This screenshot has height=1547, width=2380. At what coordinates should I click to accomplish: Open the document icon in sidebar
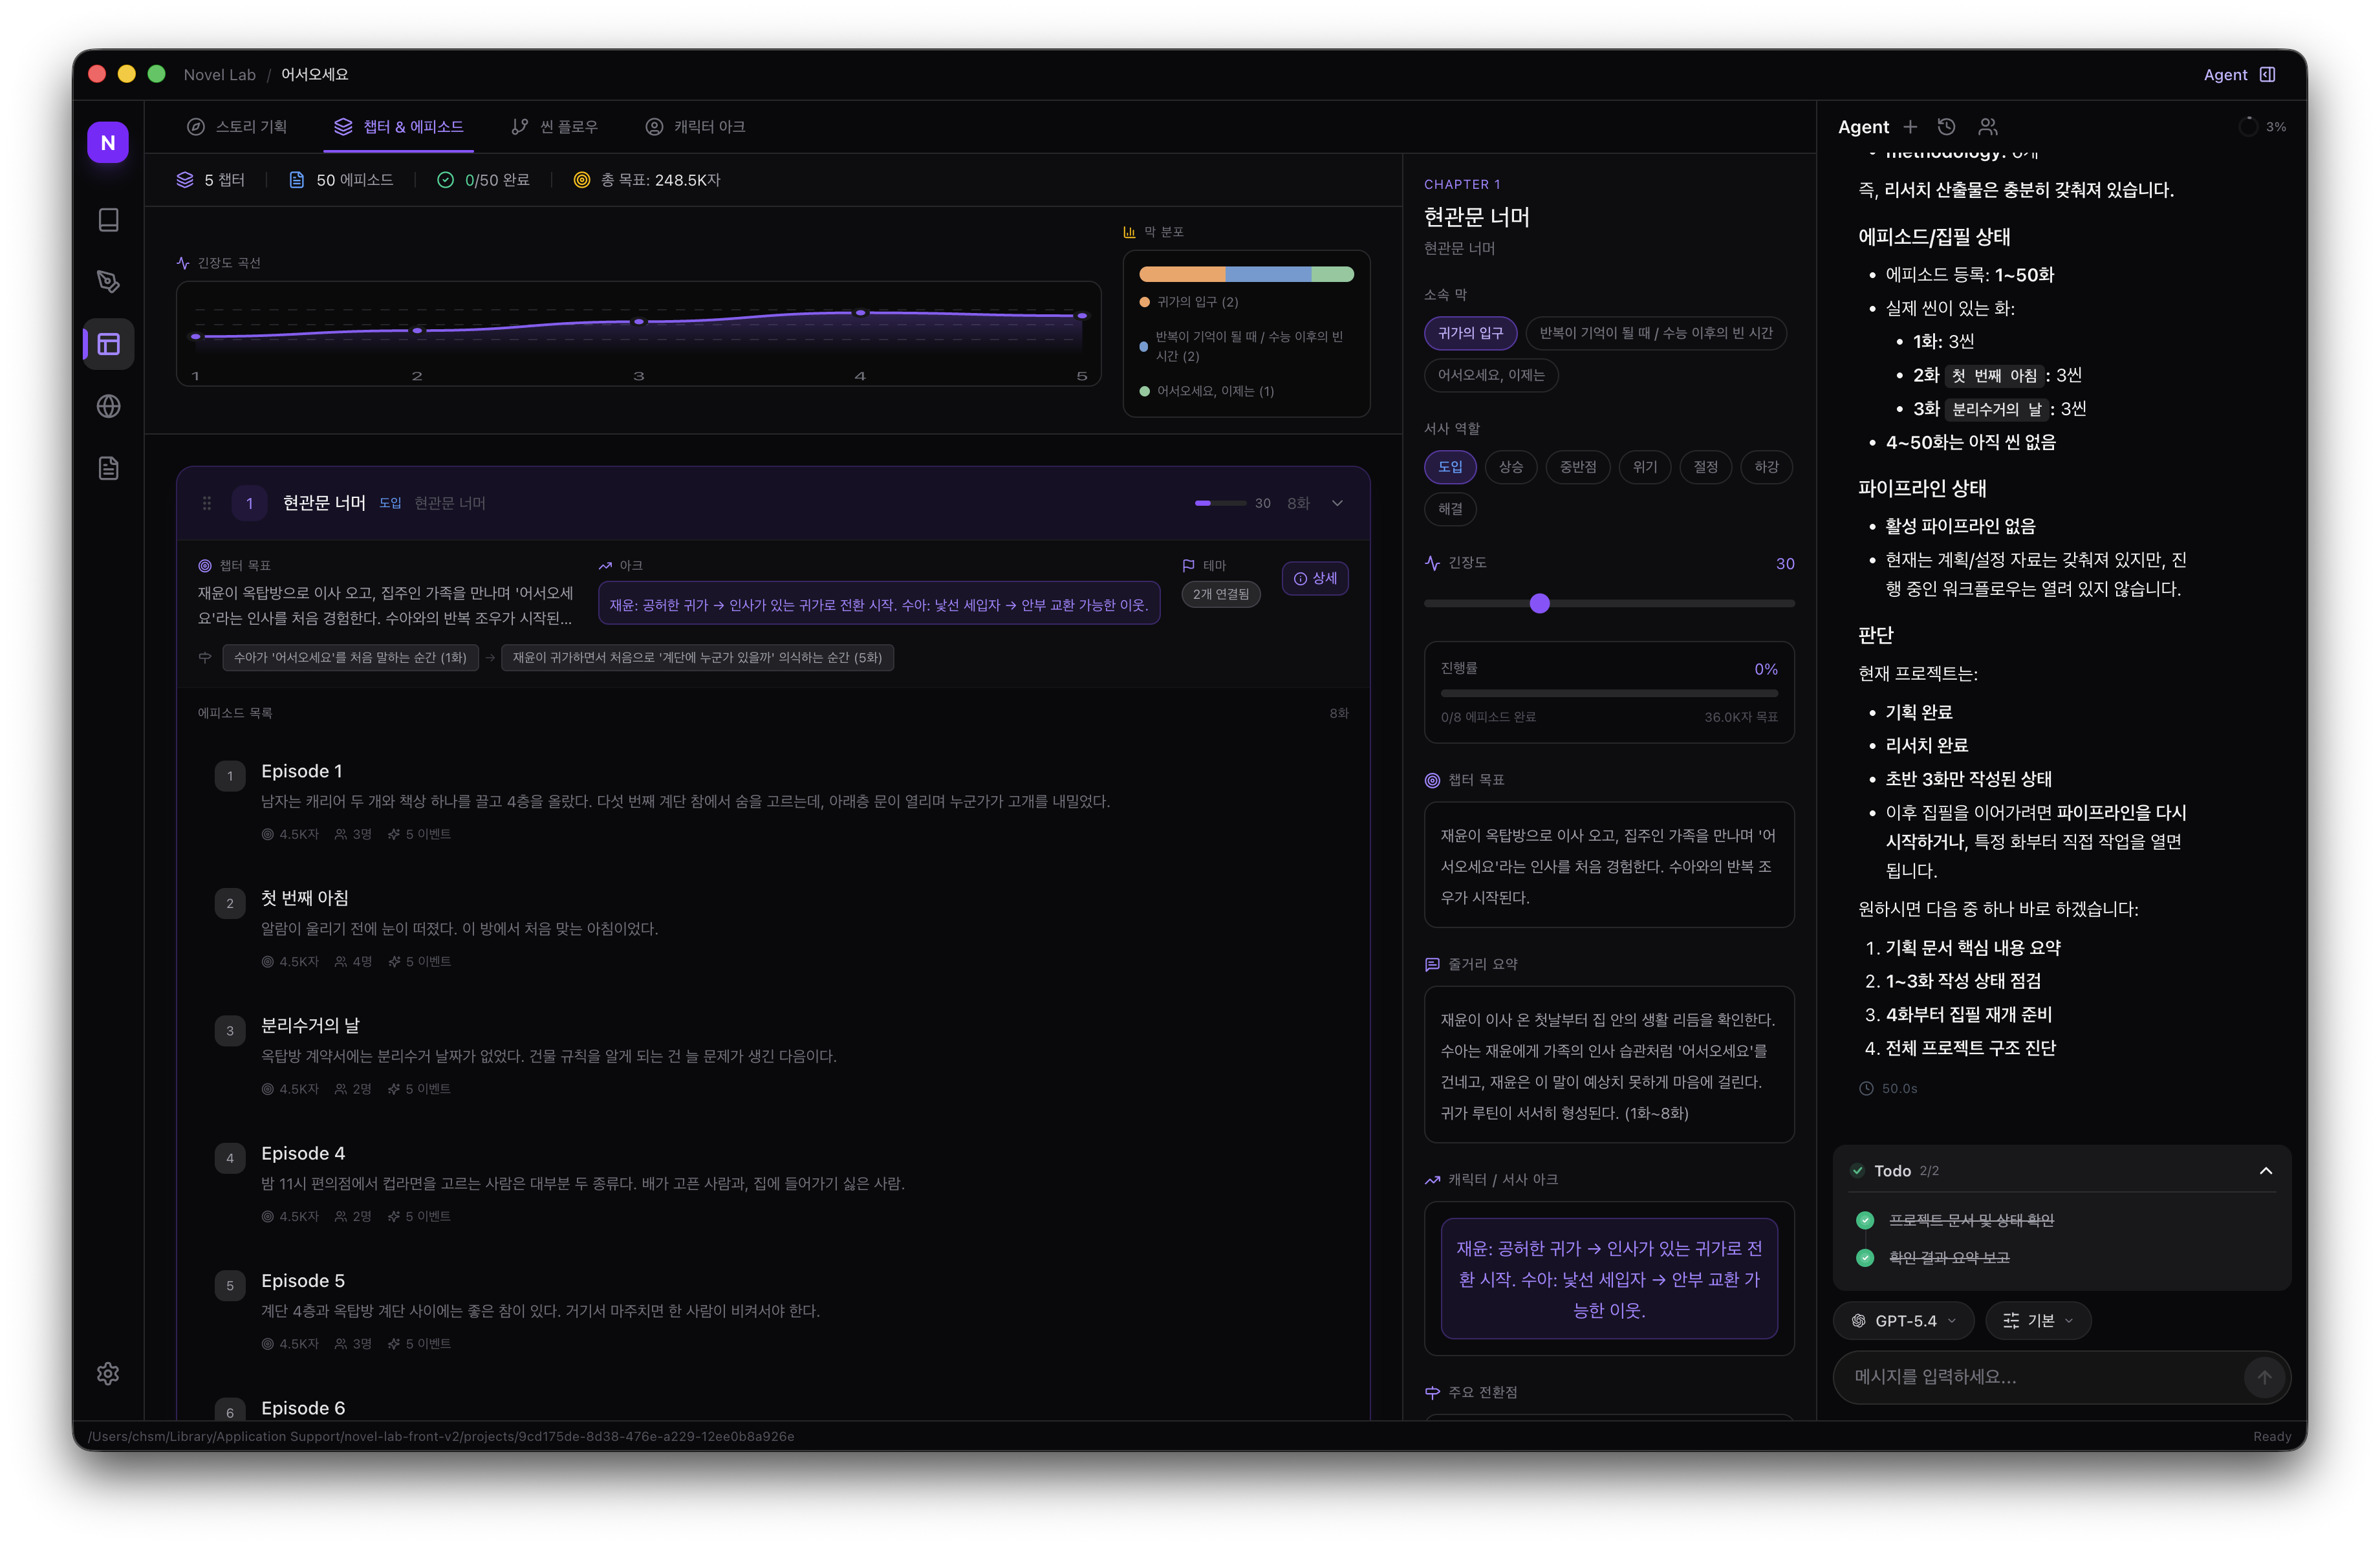click(x=108, y=468)
